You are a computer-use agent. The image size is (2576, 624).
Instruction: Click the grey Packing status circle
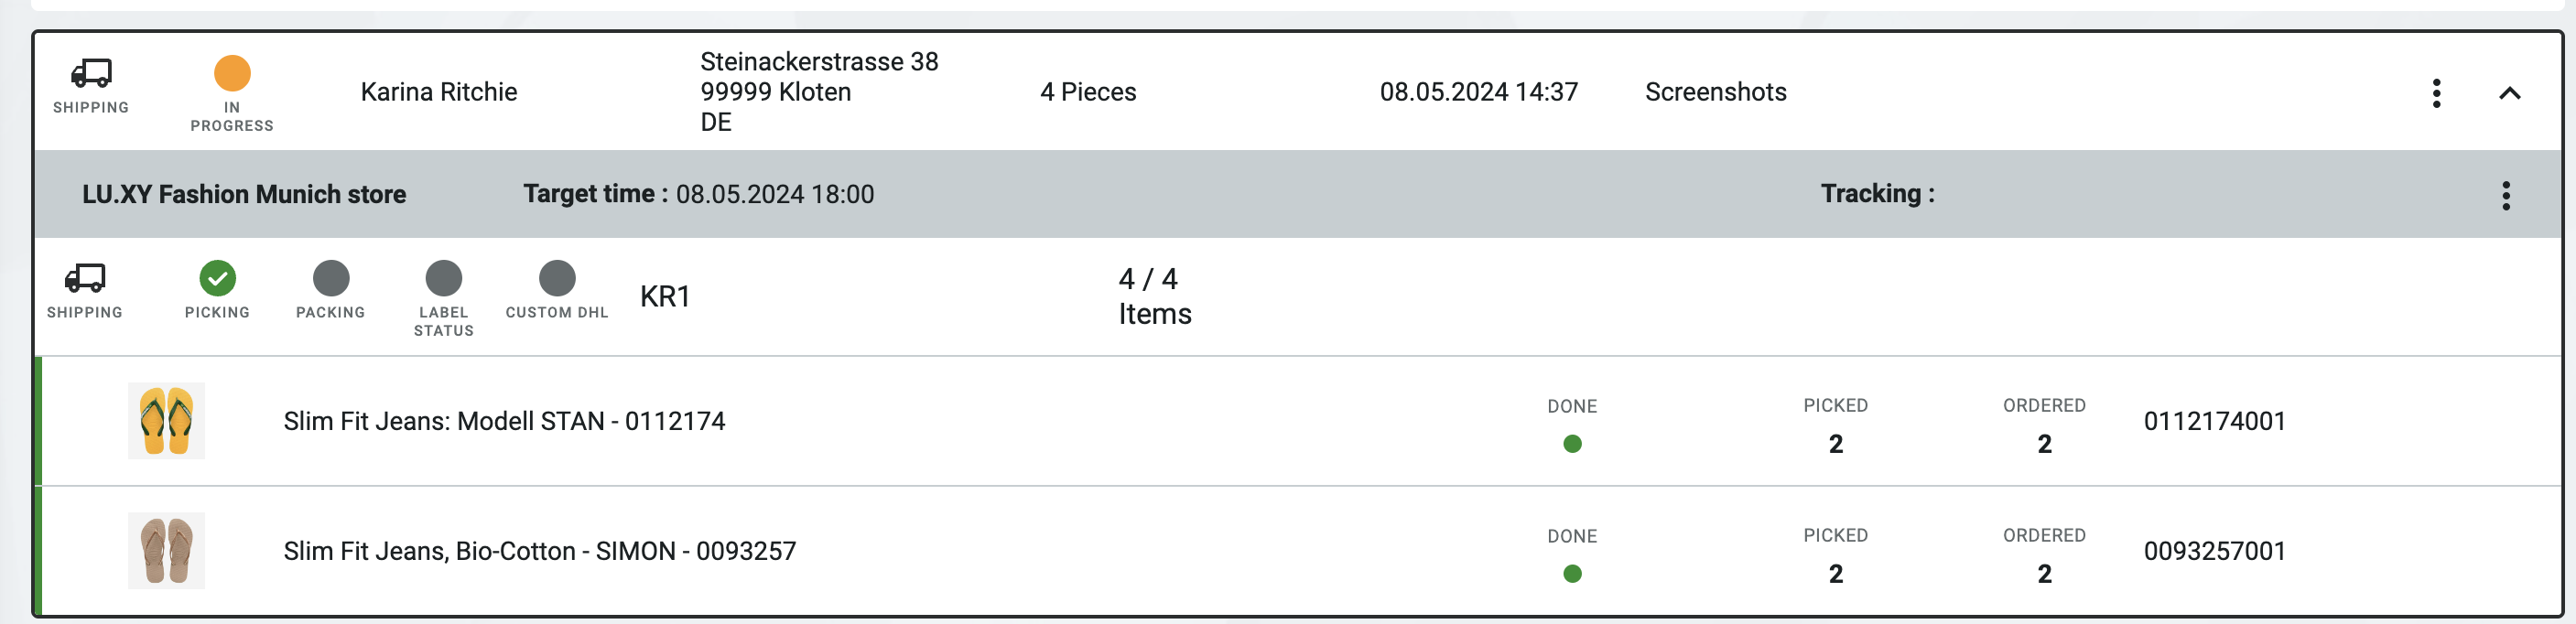(x=331, y=278)
